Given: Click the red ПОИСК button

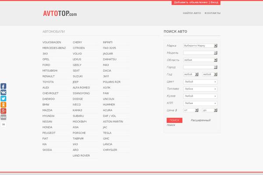Looking at the screenshot, I should [174, 120].
